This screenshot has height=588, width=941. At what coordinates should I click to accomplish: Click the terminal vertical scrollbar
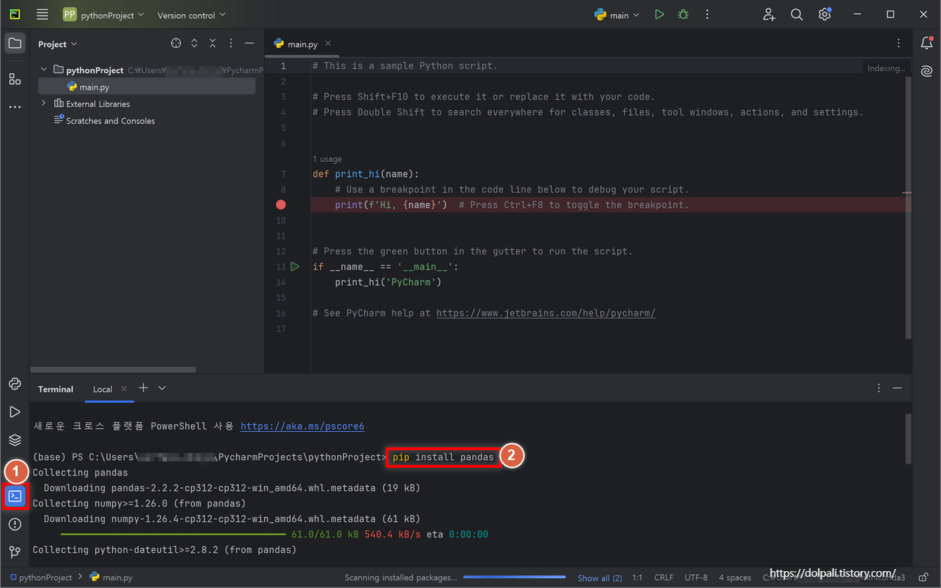[x=909, y=440]
